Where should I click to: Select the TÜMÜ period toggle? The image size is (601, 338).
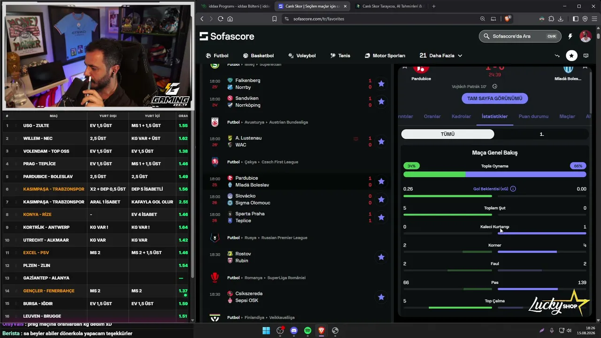(447, 134)
